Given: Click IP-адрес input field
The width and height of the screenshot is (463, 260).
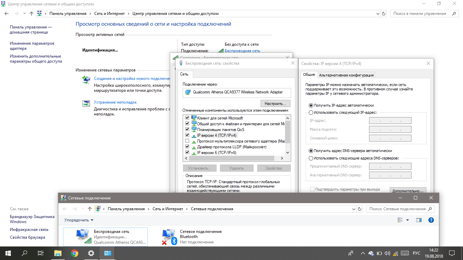Looking at the screenshot, I should tap(390, 121).
